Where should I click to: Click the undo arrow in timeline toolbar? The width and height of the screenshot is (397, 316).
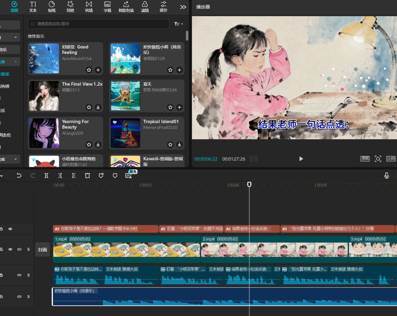pos(19,176)
